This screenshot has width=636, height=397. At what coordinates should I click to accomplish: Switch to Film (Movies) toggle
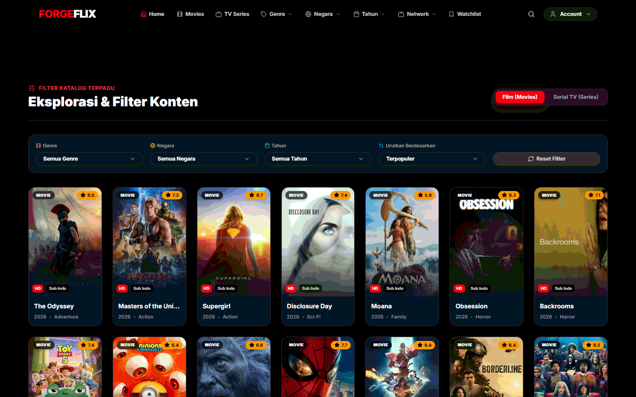pyautogui.click(x=520, y=97)
